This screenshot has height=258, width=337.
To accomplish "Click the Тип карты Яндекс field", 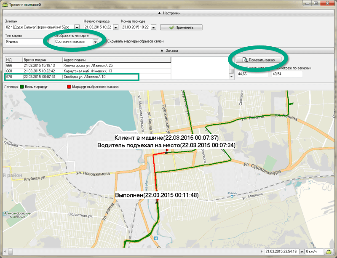I will (x=24, y=42).
